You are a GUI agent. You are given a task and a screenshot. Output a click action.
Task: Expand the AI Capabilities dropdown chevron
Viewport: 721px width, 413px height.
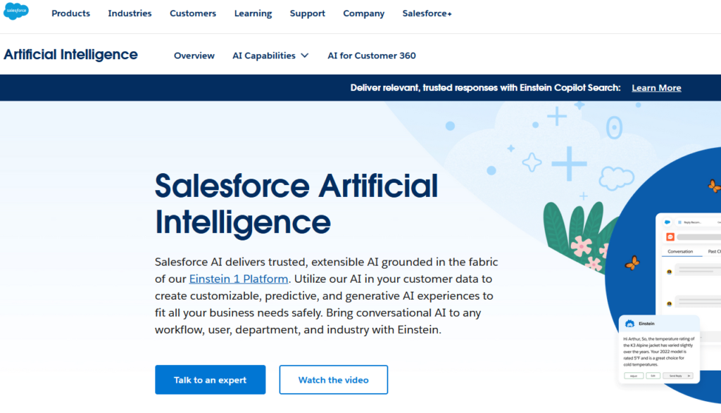(304, 56)
